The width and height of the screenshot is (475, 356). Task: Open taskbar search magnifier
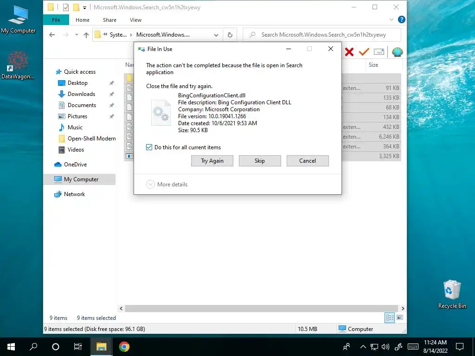pos(33,347)
